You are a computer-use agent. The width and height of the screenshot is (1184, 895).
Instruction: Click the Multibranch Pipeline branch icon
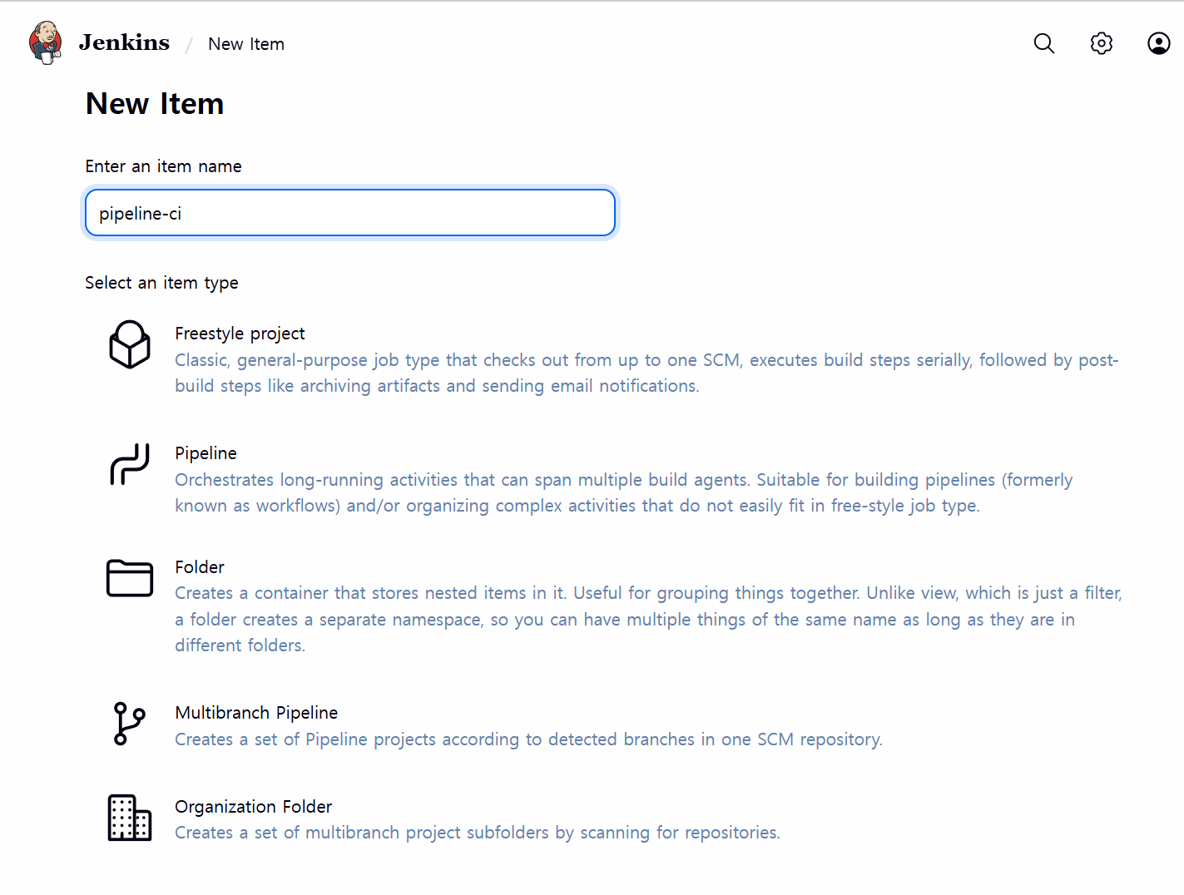coord(129,724)
